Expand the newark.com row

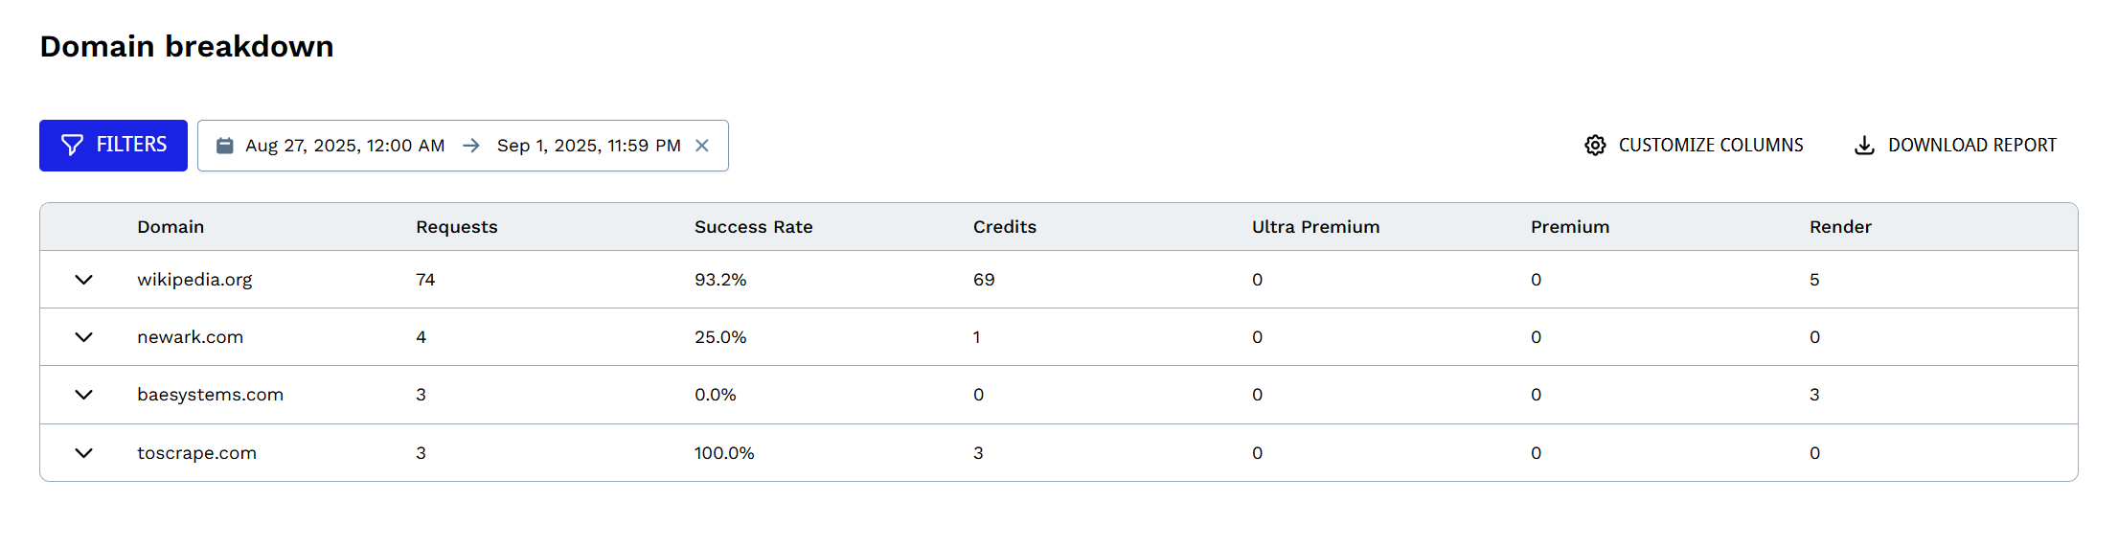point(84,337)
